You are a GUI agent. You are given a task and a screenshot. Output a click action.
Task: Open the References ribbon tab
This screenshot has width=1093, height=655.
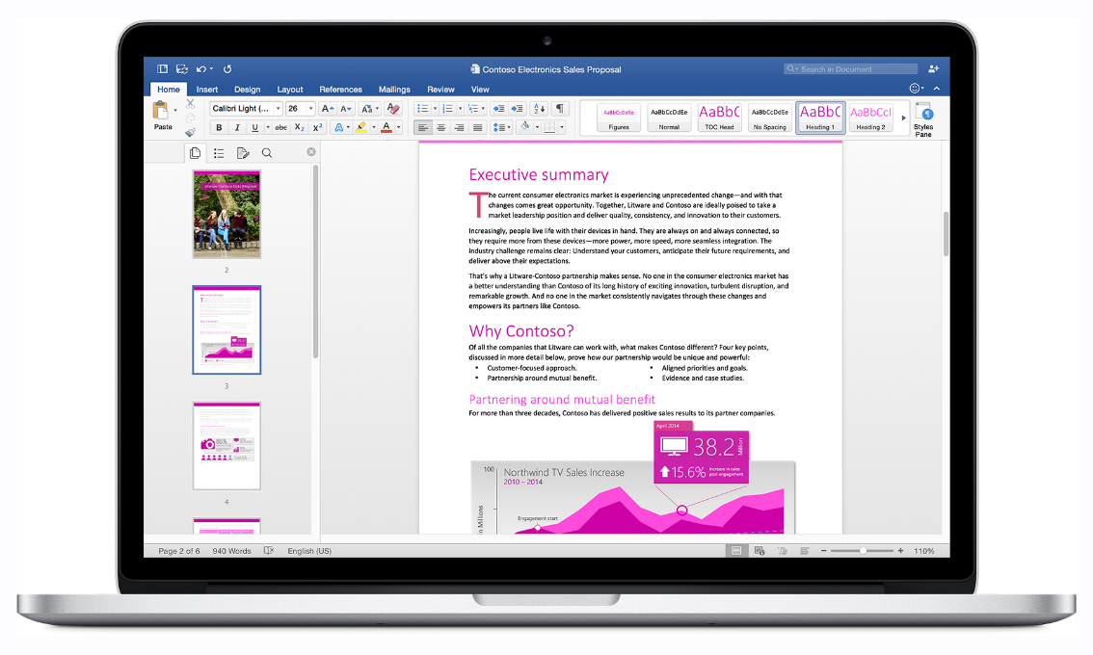point(341,90)
